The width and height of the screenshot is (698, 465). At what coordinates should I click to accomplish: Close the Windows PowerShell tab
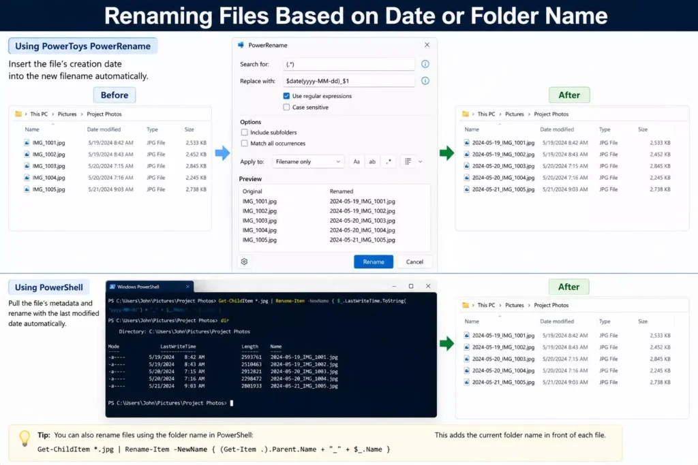click(x=187, y=287)
